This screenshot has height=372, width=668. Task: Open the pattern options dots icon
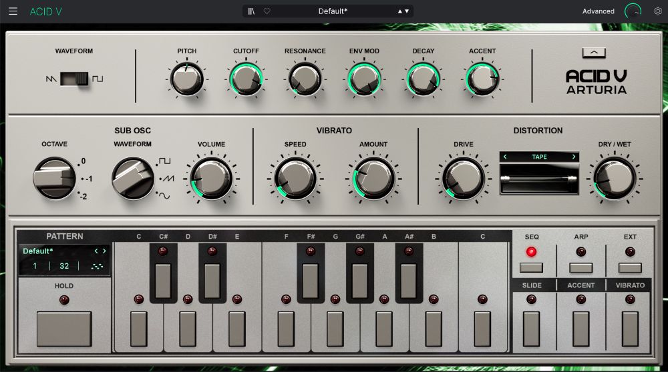click(97, 266)
